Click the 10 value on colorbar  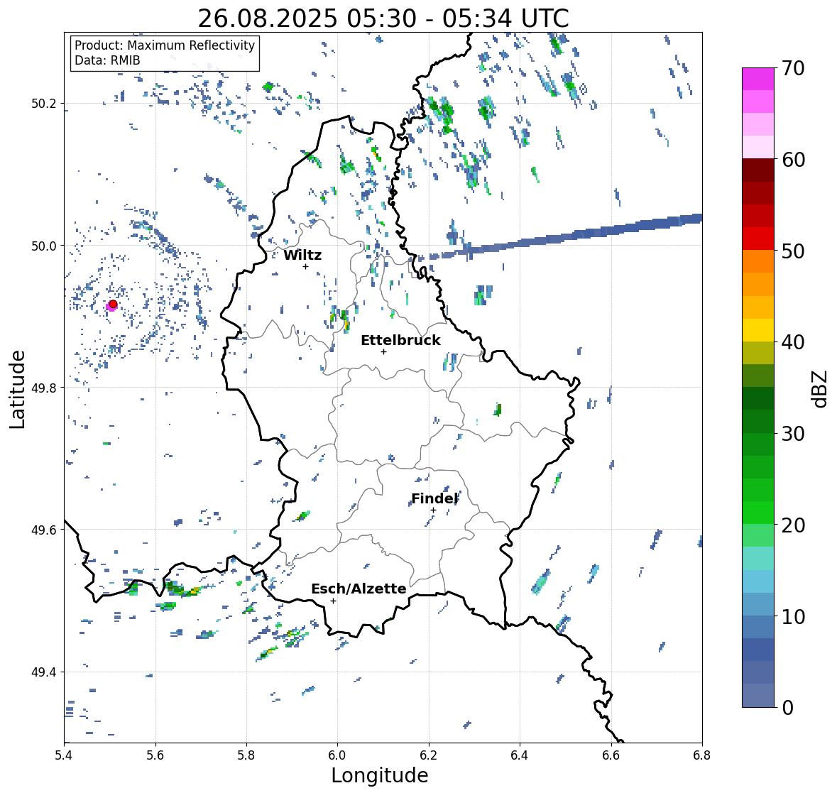point(793,616)
